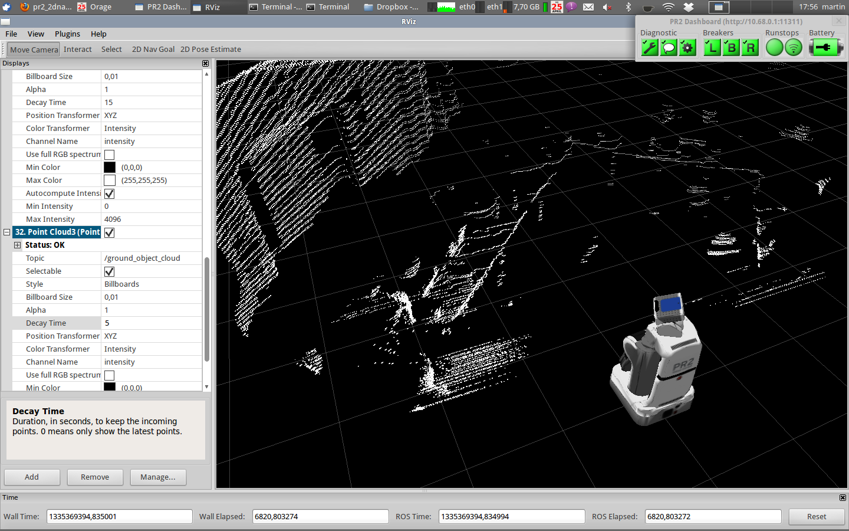The image size is (849, 531).
Task: Switch to the Firefox pr2_2dna taskbar window
Action: click(x=45, y=7)
